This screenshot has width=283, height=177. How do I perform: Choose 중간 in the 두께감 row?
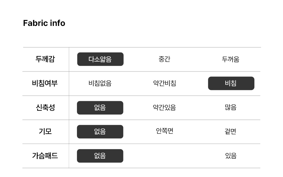(x=164, y=59)
